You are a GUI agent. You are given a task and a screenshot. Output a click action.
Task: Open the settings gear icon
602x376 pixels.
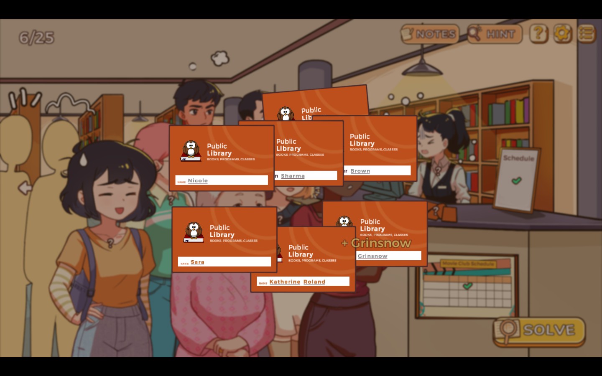click(562, 33)
